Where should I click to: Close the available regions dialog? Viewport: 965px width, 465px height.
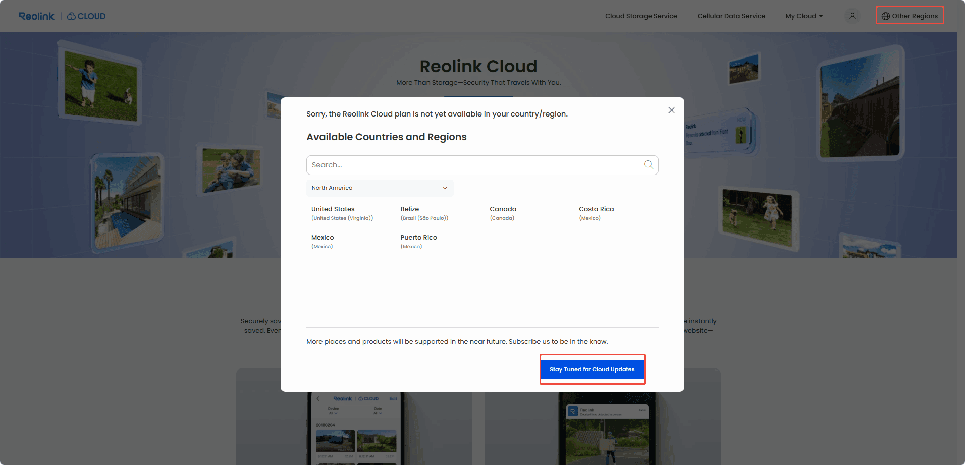tap(671, 110)
